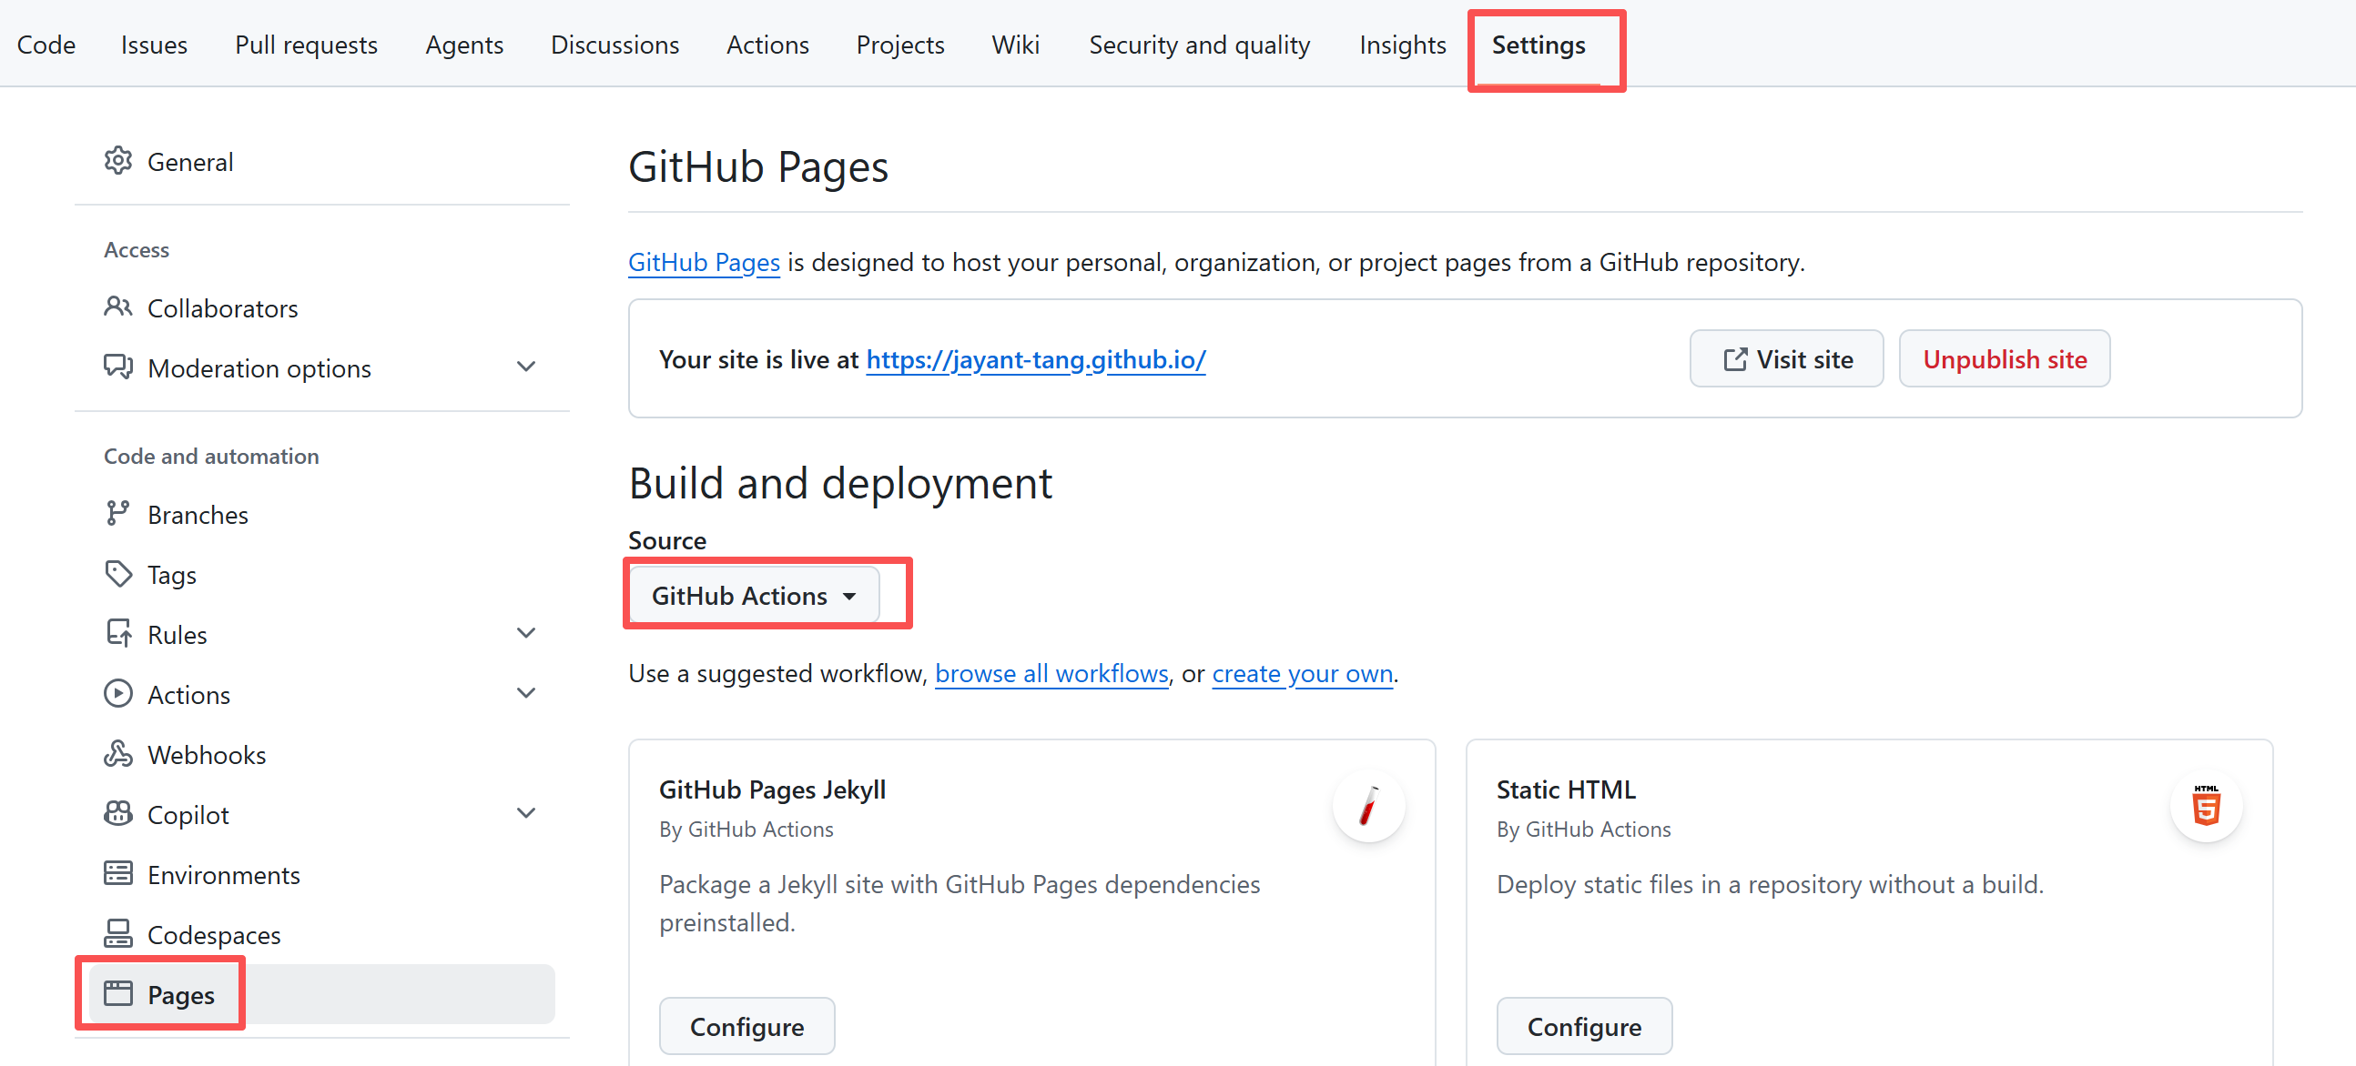Expand the Rules section chevron
2356x1066 pixels.
526,633
